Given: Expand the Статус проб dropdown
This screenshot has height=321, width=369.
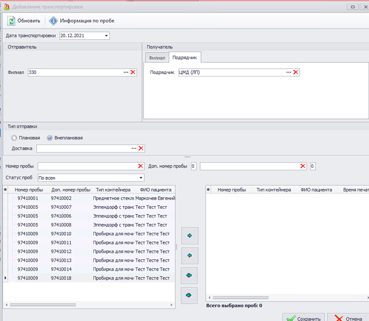Looking at the screenshot, I should click(x=141, y=178).
